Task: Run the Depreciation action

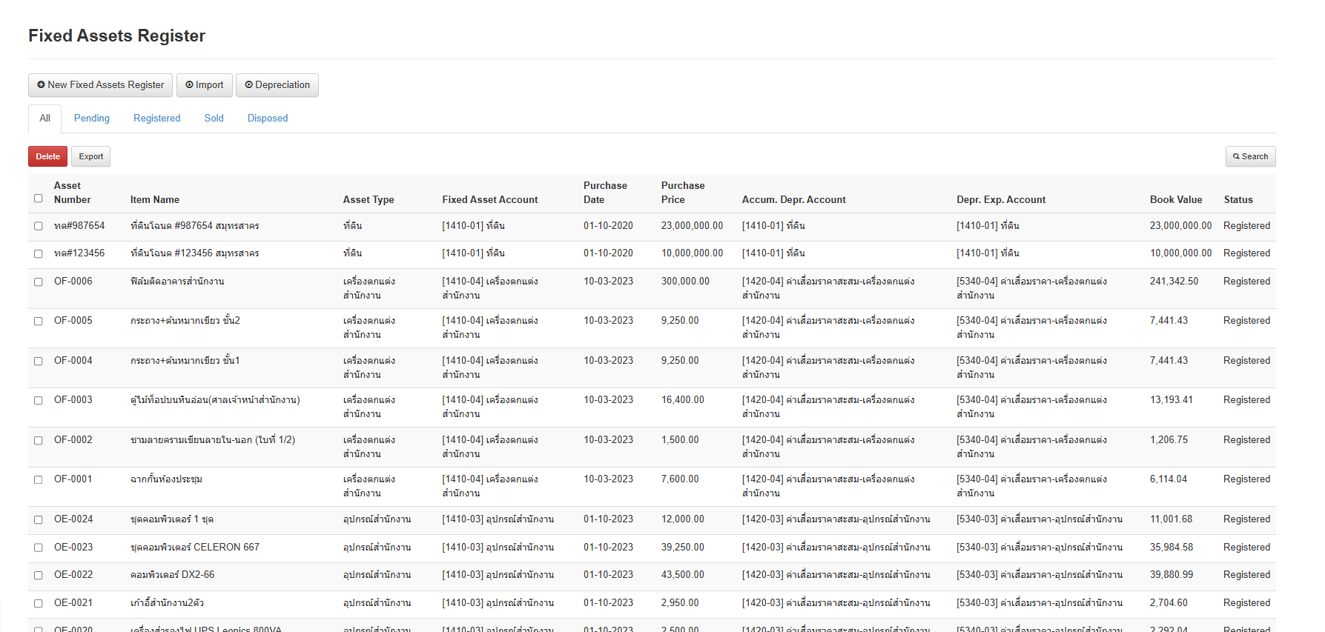Action: [277, 85]
